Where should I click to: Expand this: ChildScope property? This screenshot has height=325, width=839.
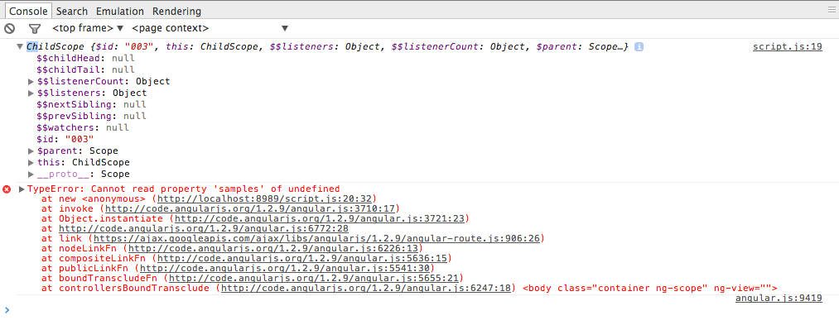point(31,163)
